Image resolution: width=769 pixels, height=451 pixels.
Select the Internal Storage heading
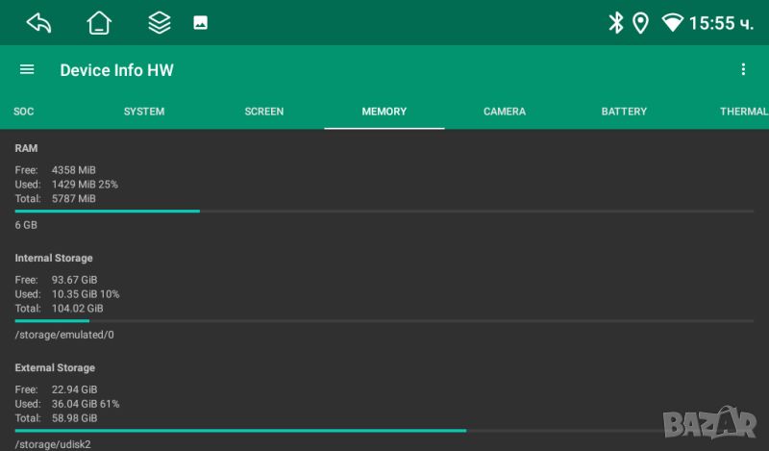point(54,258)
